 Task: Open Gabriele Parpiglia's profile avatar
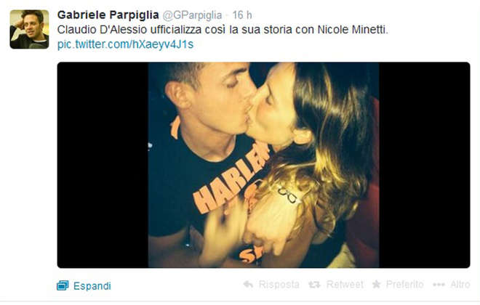(29, 29)
